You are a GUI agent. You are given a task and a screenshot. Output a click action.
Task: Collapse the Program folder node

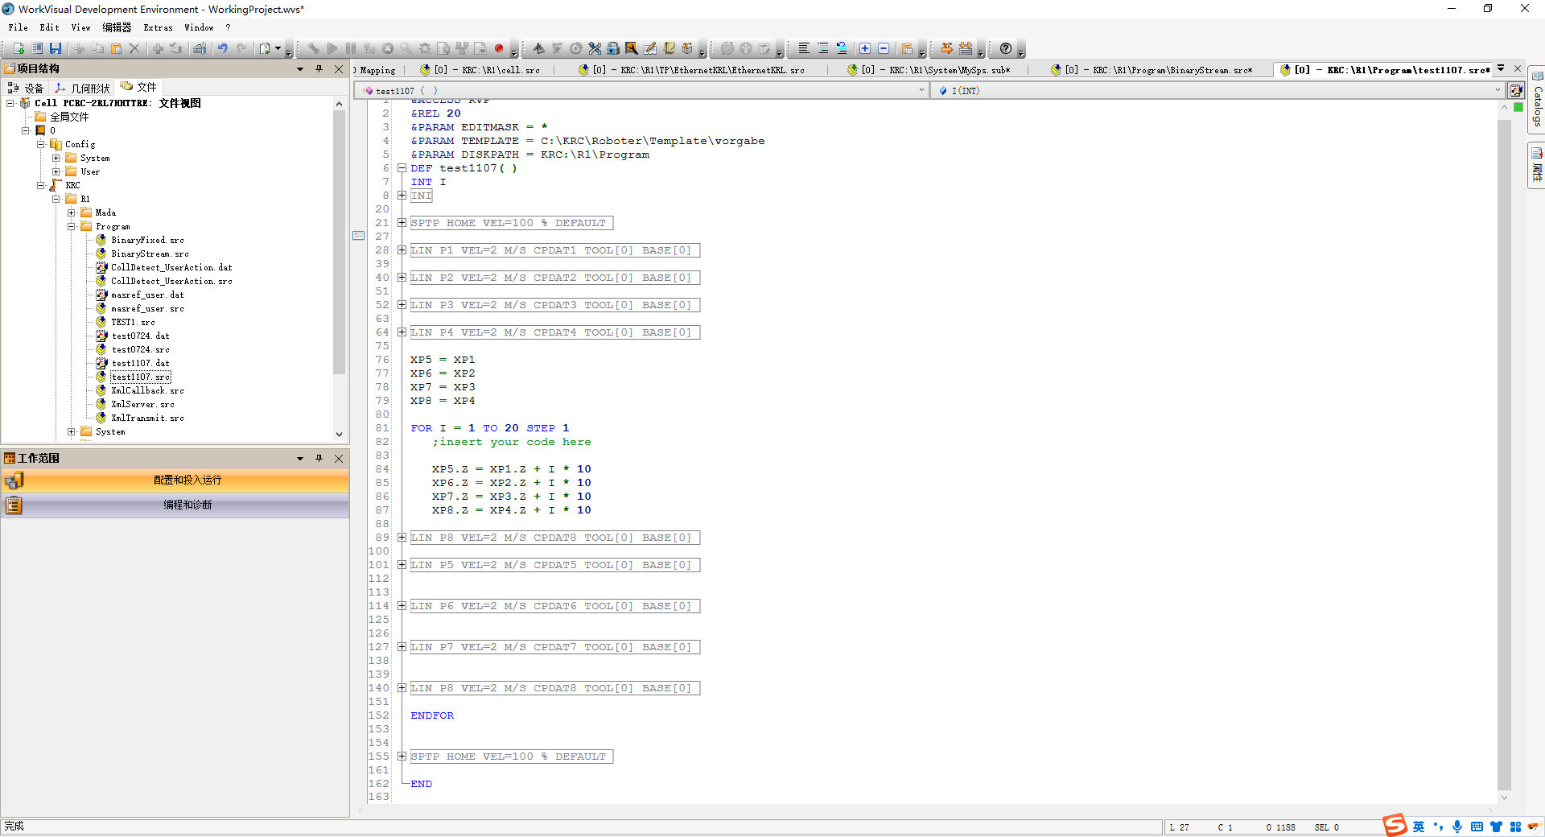[72, 226]
